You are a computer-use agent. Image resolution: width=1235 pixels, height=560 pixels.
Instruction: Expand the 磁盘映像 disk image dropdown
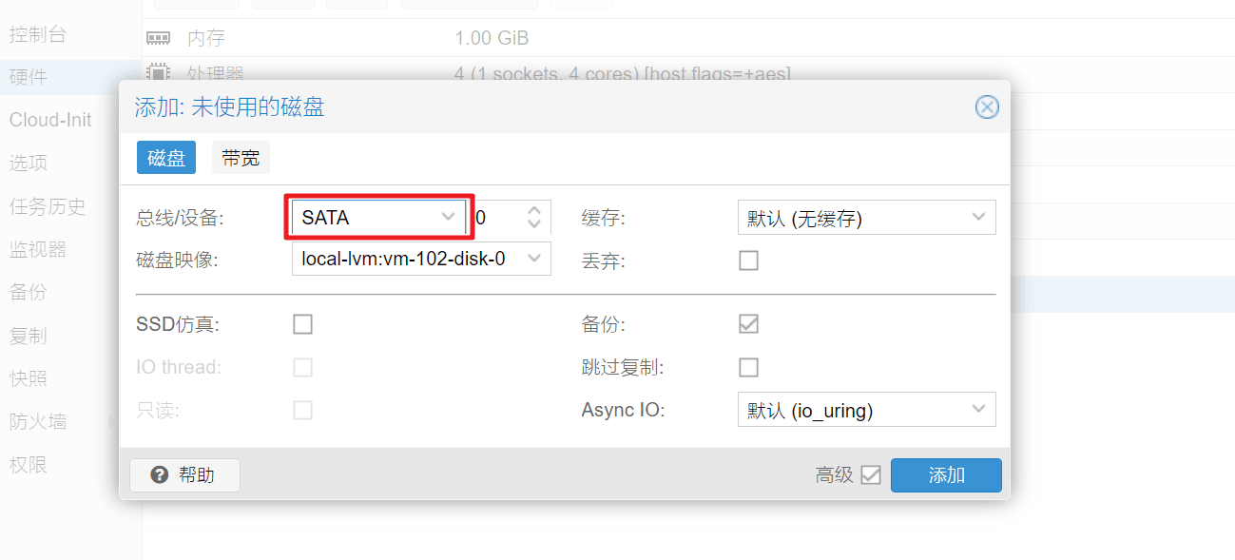point(534,258)
